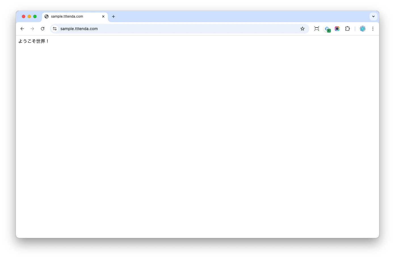Click the browser profile avatar icon
Viewport: 395px width, 259px height.
[362, 28]
